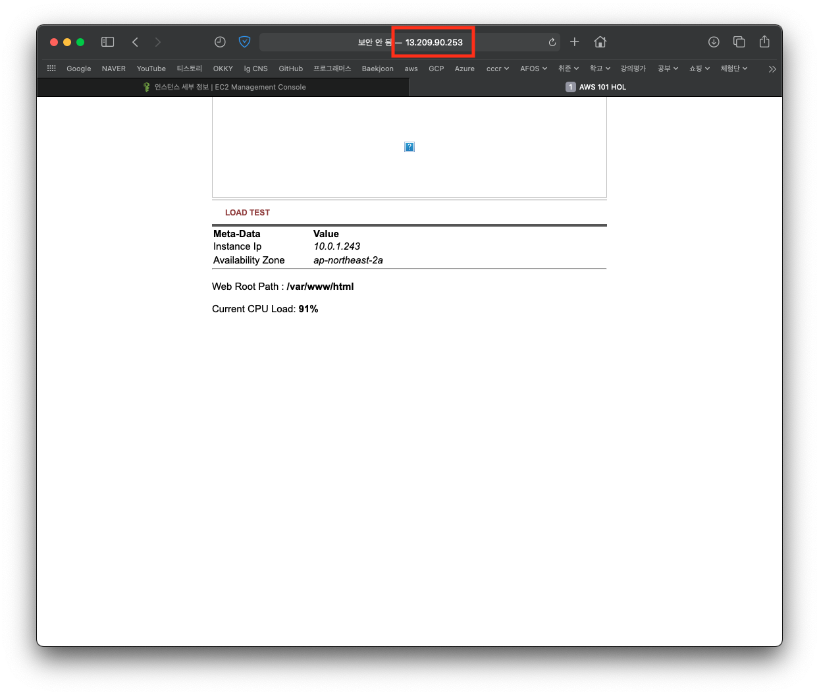This screenshot has height=695, width=819.
Task: Reload the current page
Action: pyautogui.click(x=552, y=42)
